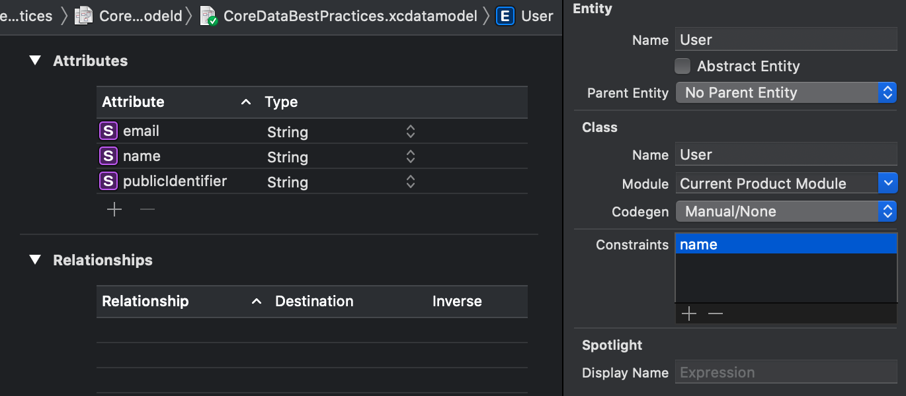Enable the Abstract Entity checkbox

click(x=682, y=67)
